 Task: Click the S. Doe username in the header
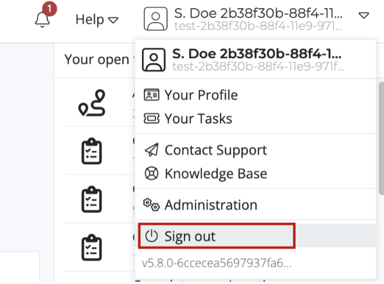pyautogui.click(x=258, y=13)
